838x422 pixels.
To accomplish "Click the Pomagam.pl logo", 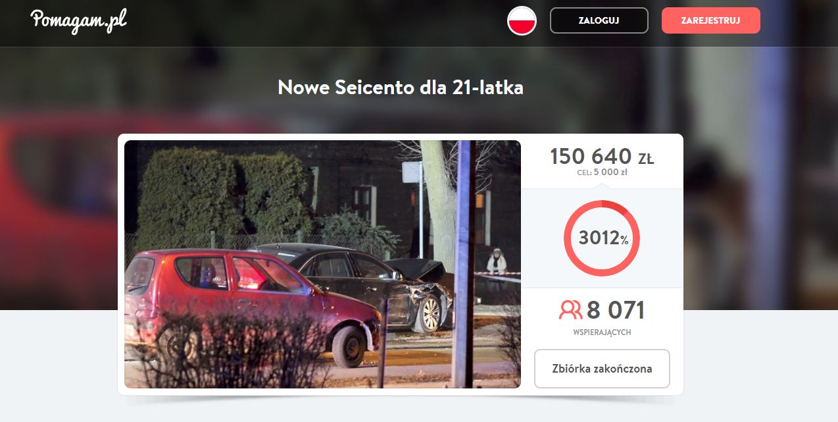I will (78, 20).
